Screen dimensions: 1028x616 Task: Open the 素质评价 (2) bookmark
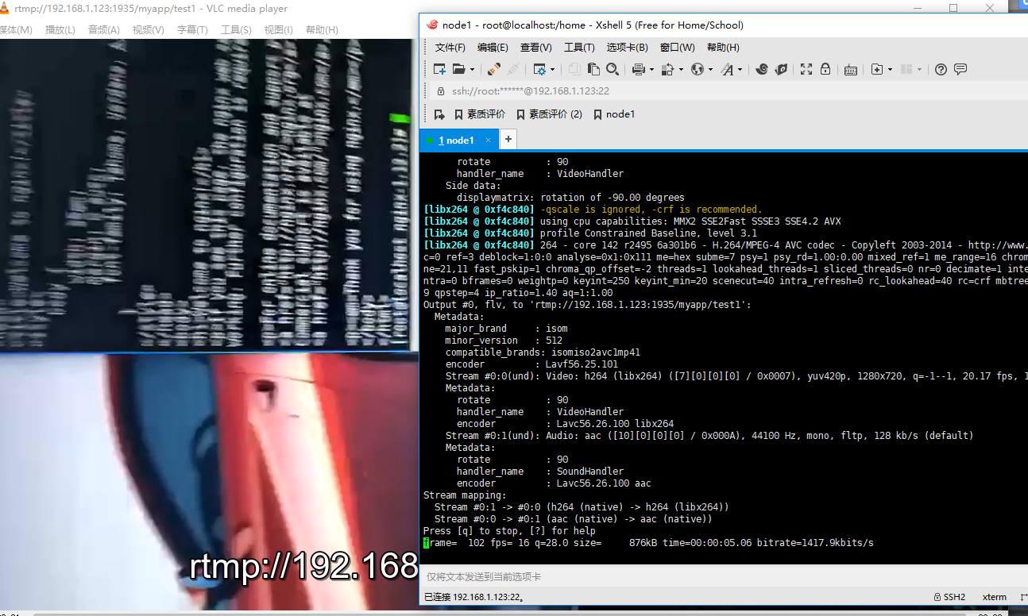coord(549,114)
